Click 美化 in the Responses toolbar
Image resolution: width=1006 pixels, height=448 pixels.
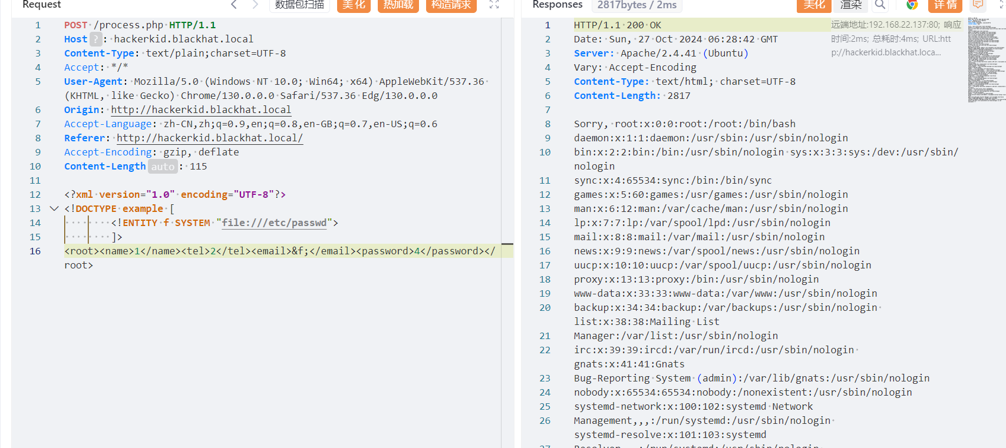pos(814,5)
